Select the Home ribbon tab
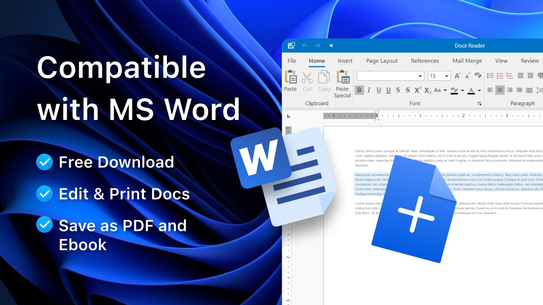Image resolution: width=543 pixels, height=305 pixels. pos(317,61)
